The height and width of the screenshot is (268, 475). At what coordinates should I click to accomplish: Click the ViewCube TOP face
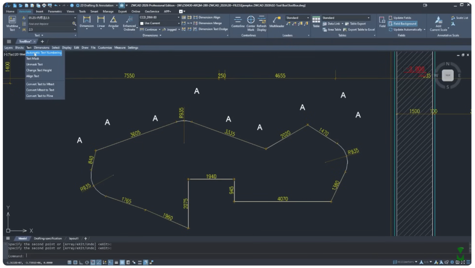tap(448, 75)
